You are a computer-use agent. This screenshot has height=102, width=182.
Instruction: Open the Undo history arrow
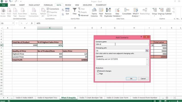(x=12, y=1)
